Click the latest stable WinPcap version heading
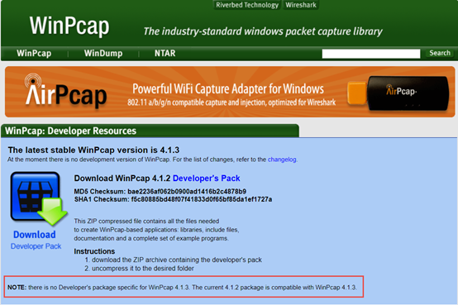This screenshot has width=458, height=305. pos(93,150)
